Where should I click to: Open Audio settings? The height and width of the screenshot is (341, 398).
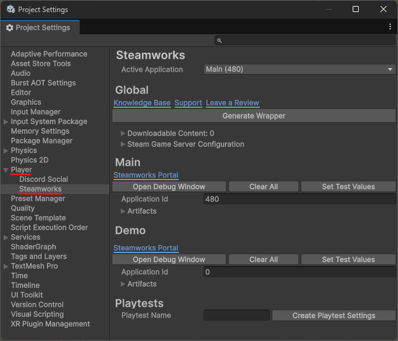pos(21,73)
